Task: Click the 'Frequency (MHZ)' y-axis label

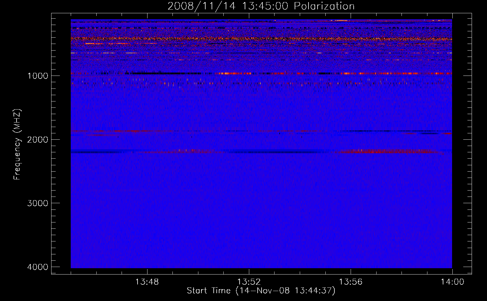Action: click(17, 144)
